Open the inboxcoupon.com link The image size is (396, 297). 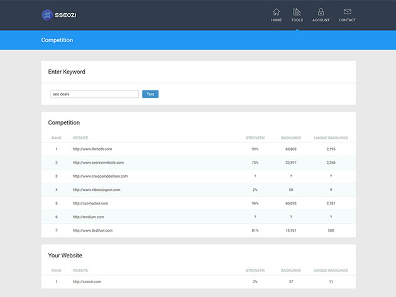(96, 190)
